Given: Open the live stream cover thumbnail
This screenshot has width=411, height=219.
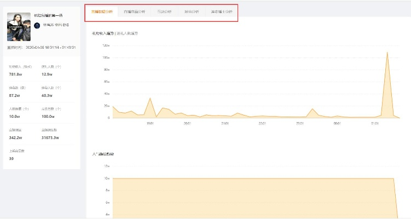Looking at the screenshot, I should click(x=18, y=27).
